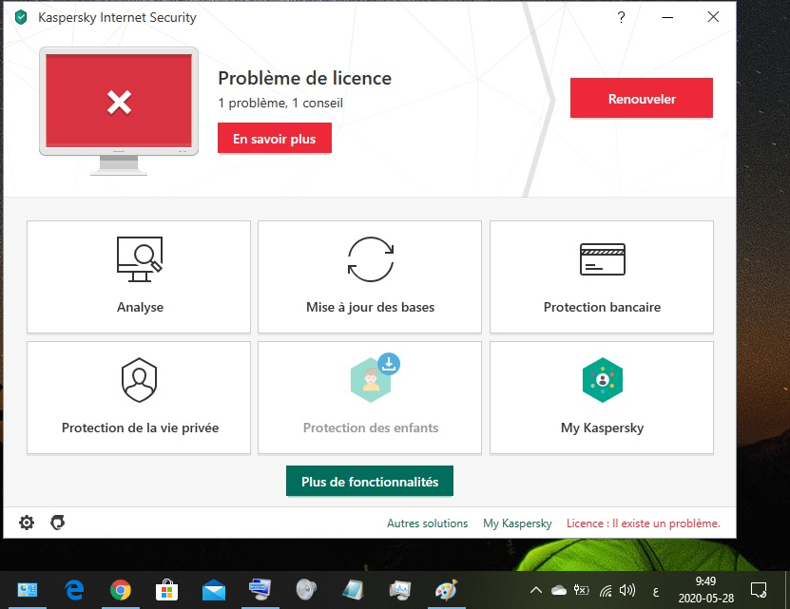Click the Kaspersky shield logo in title bar
Viewport: 790px width, 609px height.
[21, 18]
